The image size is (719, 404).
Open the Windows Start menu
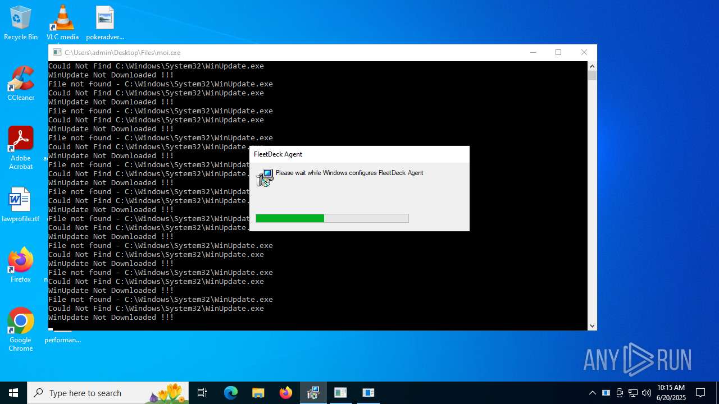pyautogui.click(x=13, y=393)
